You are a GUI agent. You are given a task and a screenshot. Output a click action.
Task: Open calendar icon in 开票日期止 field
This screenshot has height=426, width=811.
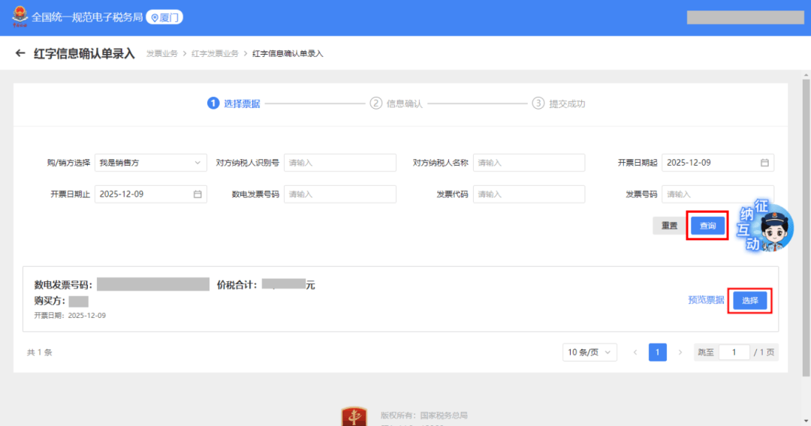click(197, 194)
